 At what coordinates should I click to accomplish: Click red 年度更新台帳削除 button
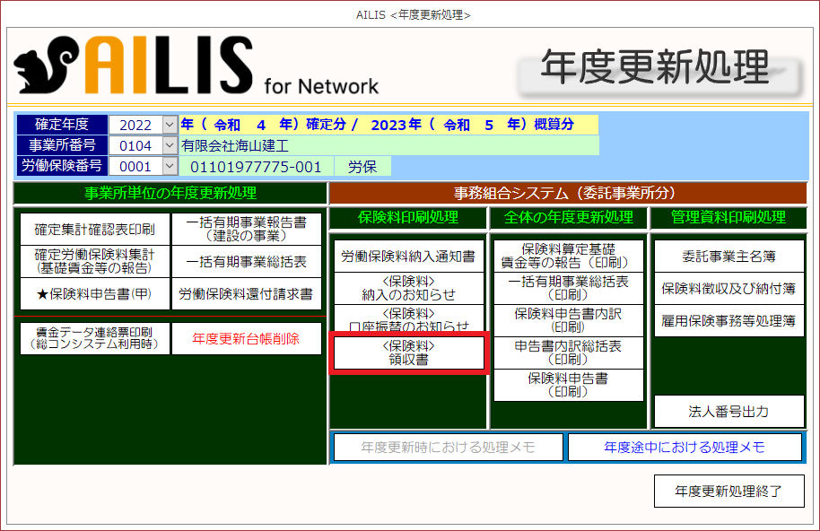(x=246, y=339)
